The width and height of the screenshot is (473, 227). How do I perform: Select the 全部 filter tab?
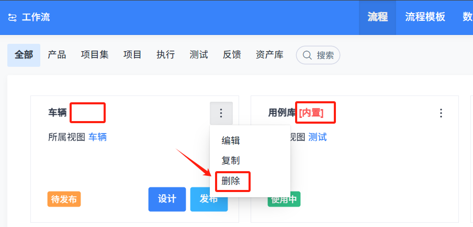click(x=24, y=55)
